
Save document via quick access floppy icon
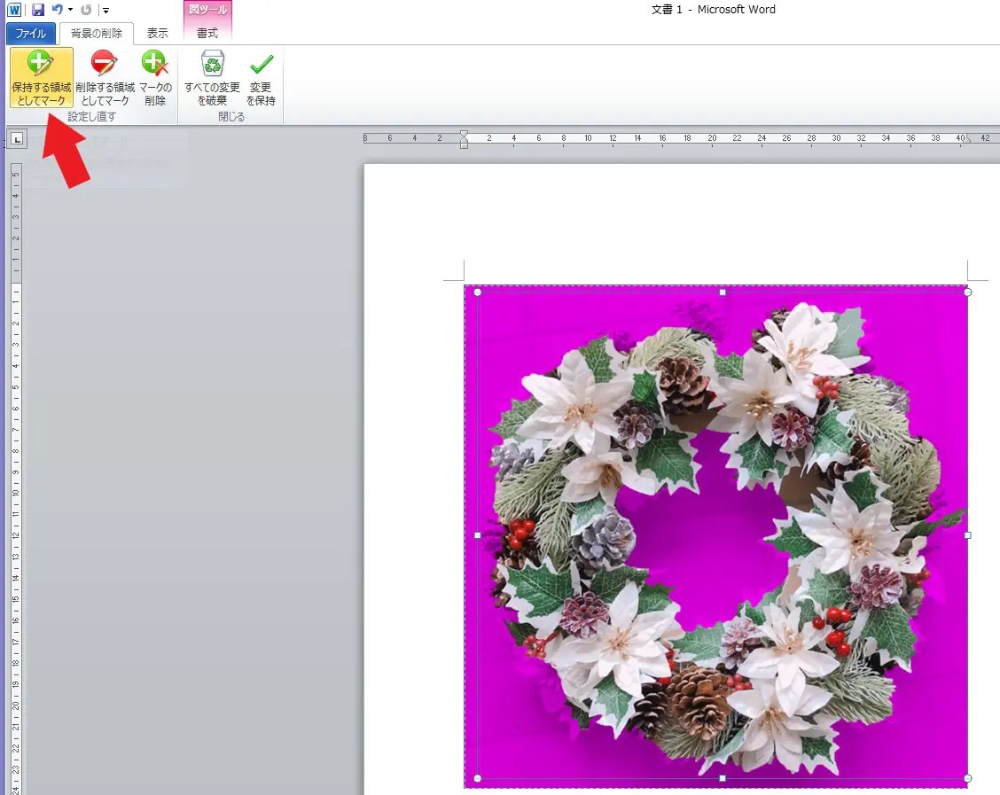click(37, 10)
